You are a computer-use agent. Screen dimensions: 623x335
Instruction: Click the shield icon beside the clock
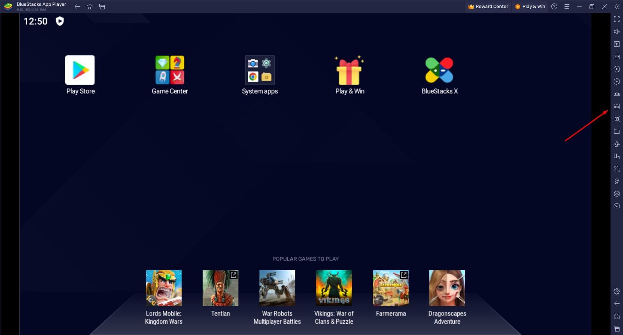tap(60, 21)
